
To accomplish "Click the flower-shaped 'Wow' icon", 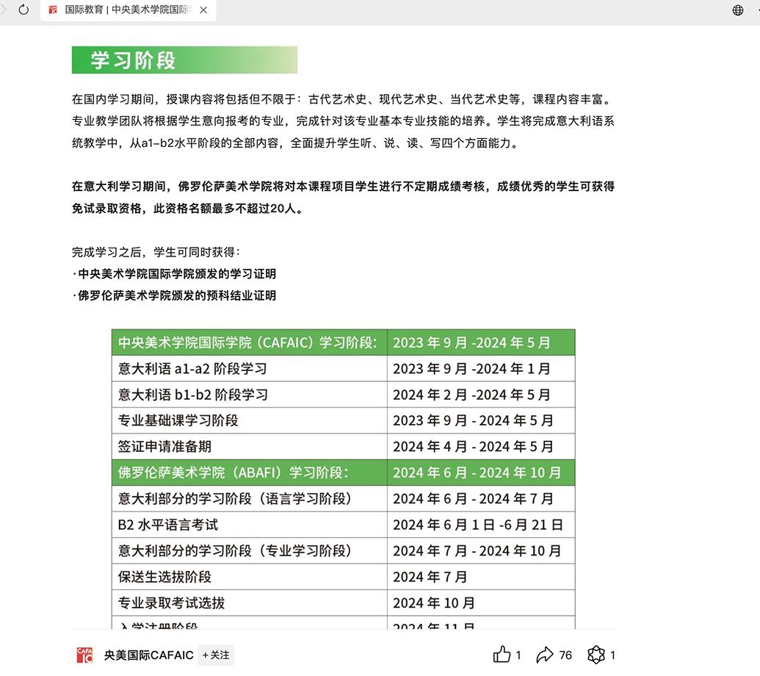I will [x=596, y=655].
